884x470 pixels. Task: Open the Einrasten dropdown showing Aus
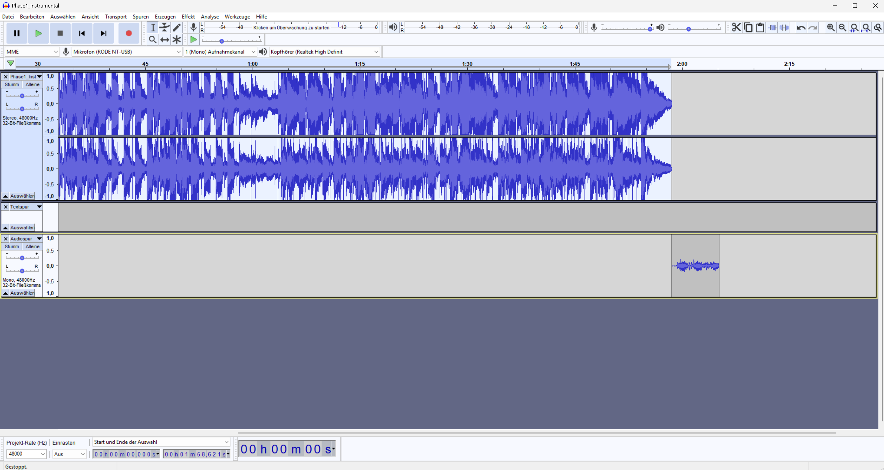coord(69,454)
